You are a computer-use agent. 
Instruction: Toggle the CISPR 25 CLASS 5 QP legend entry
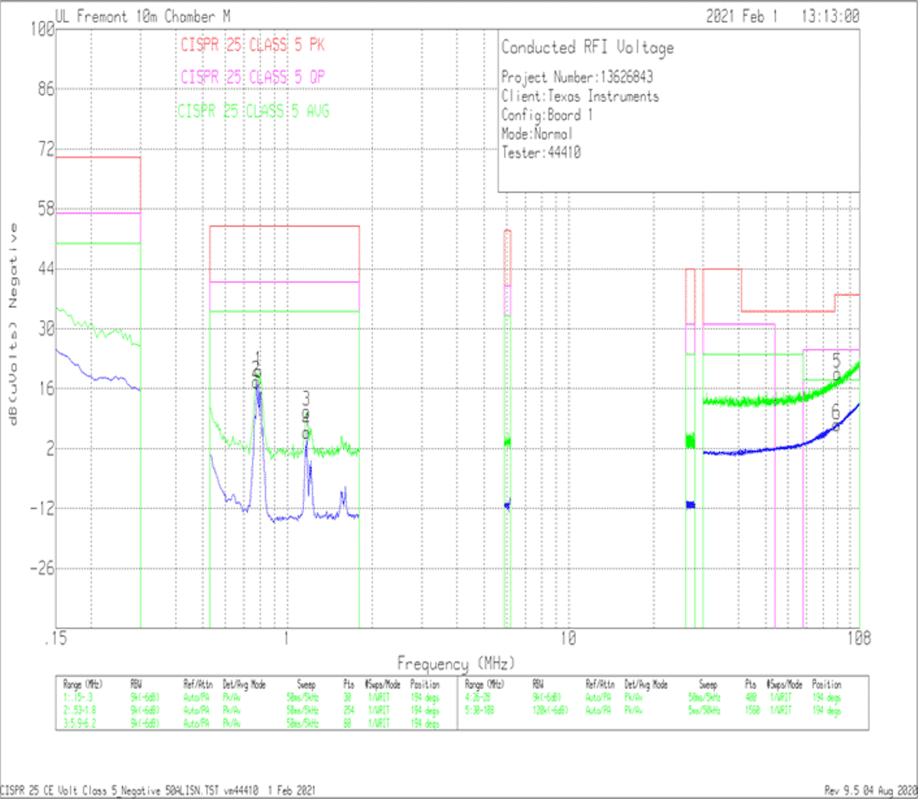pyautogui.click(x=253, y=77)
